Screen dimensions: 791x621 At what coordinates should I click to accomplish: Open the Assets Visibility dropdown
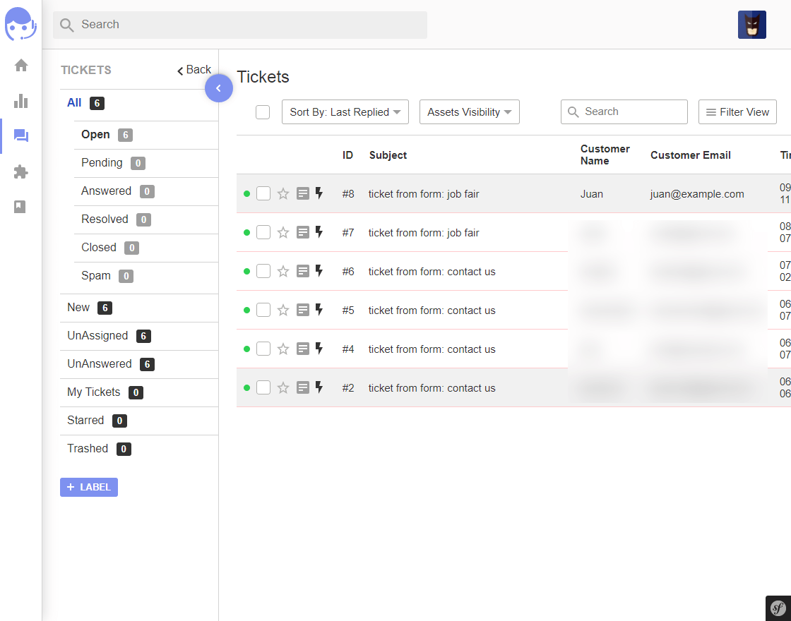[x=469, y=112]
